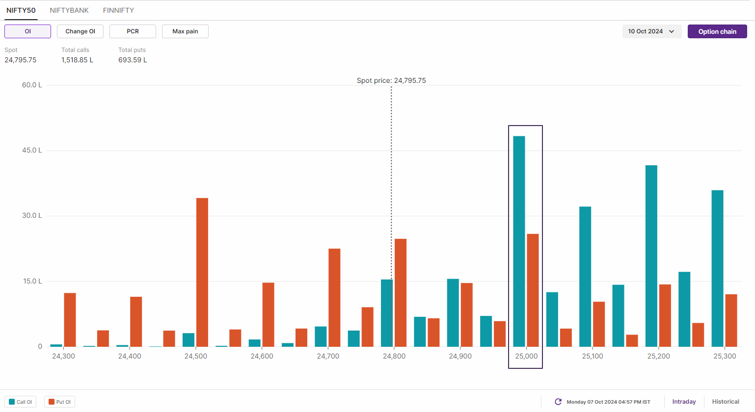Switch to the NIFTY50 tab

click(x=21, y=10)
